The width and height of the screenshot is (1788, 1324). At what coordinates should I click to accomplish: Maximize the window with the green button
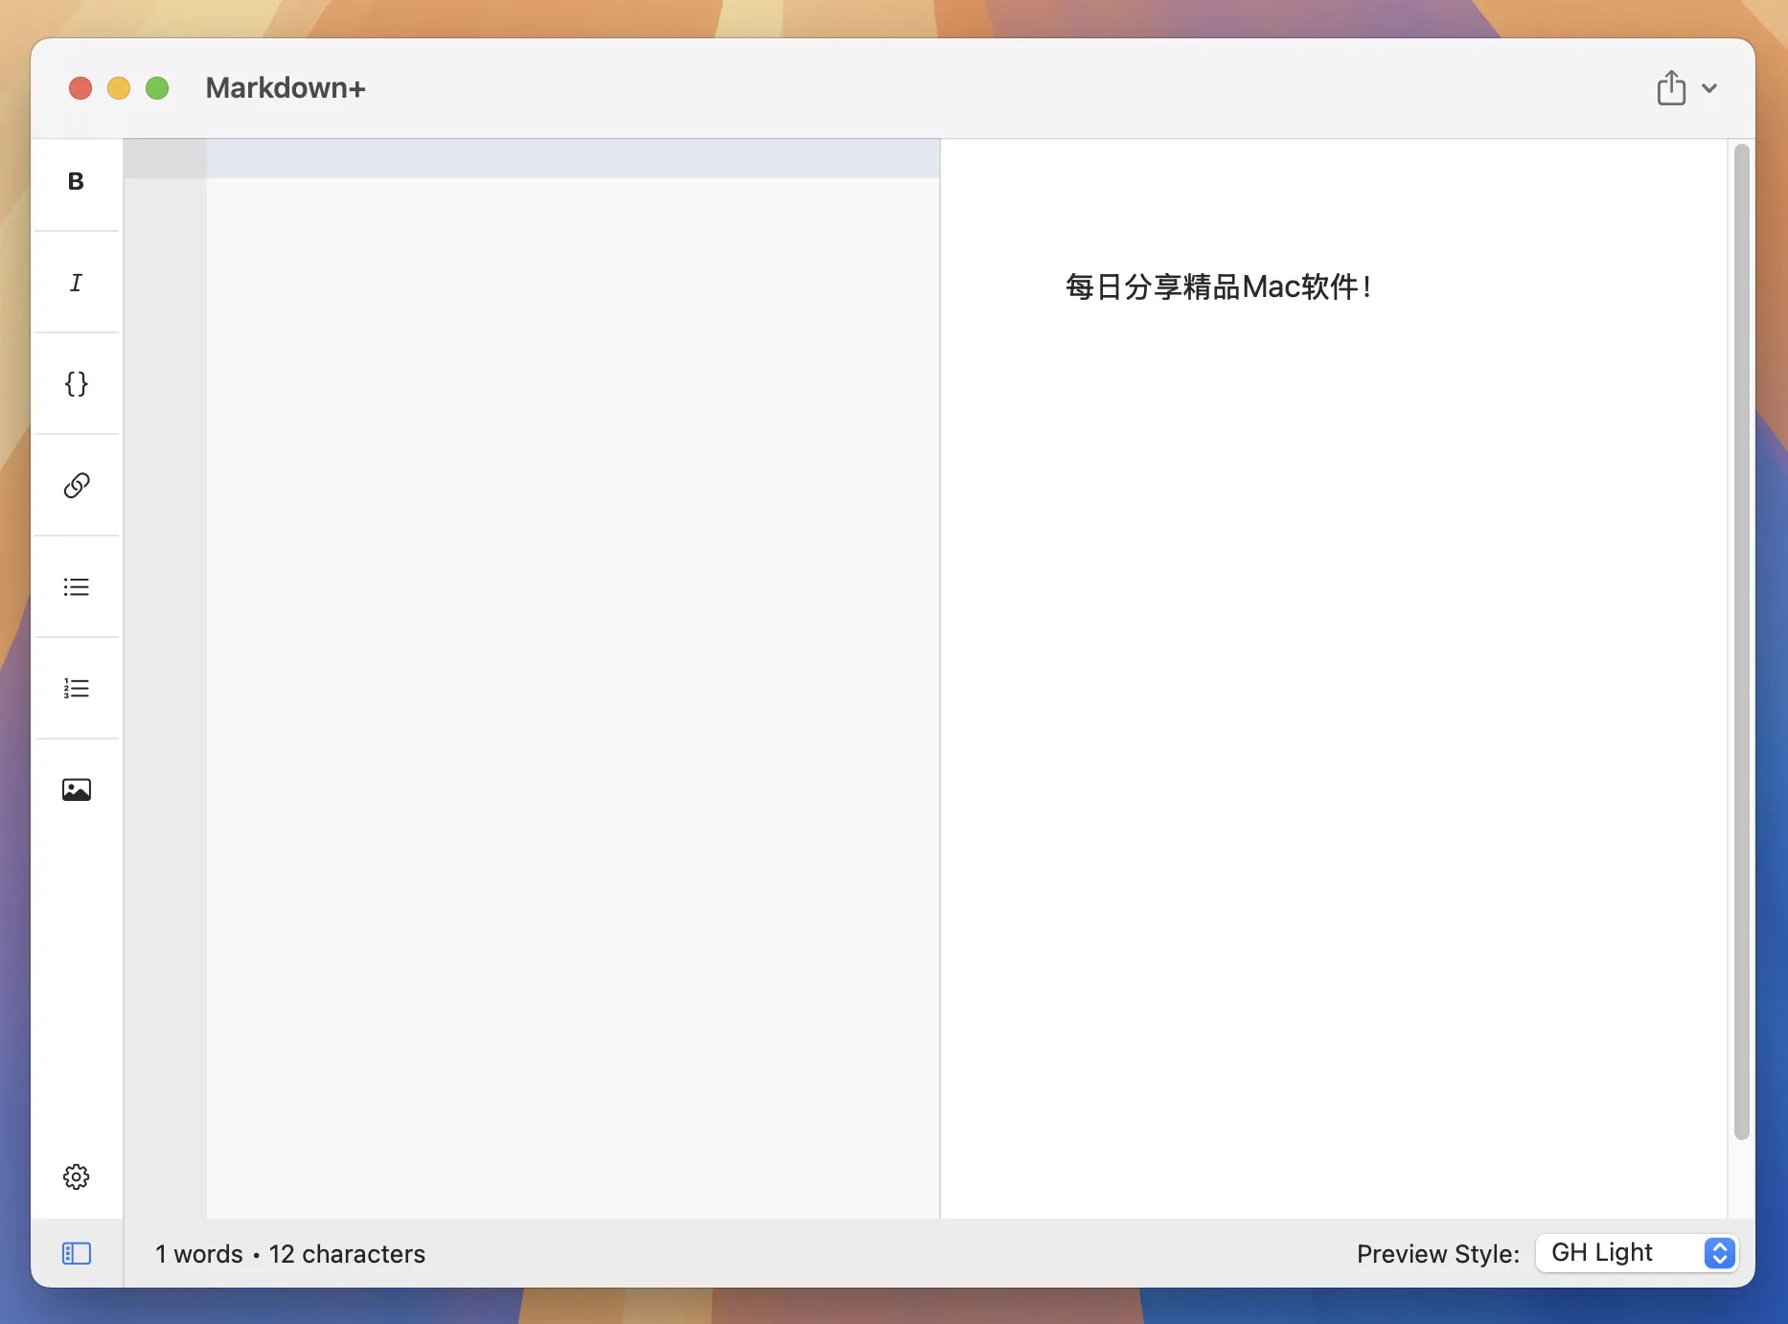tap(157, 88)
